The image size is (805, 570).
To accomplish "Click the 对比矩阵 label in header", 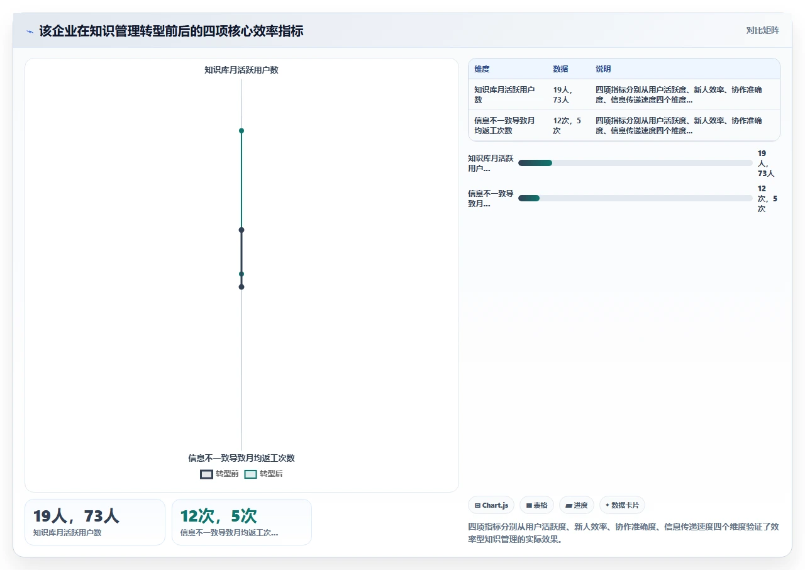I will 762,30.
